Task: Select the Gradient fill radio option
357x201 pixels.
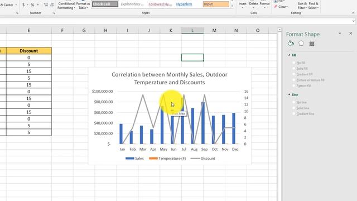Action: pyautogui.click(x=294, y=74)
